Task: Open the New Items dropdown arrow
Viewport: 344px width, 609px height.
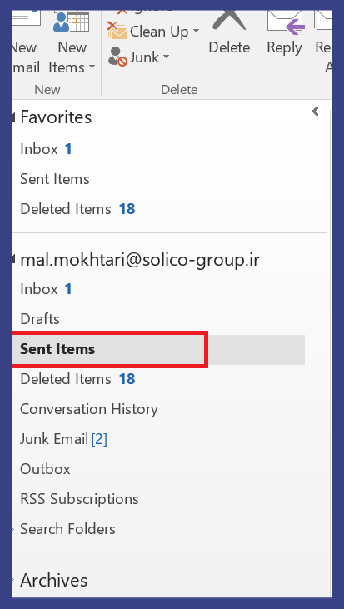Action: coord(92,67)
